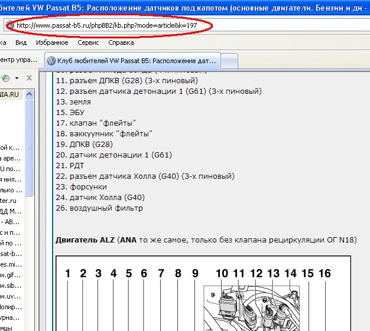The width and height of the screenshot is (370, 331).
Task: Select sidebar favorite 'sat-b...'
Action: [11, 254]
